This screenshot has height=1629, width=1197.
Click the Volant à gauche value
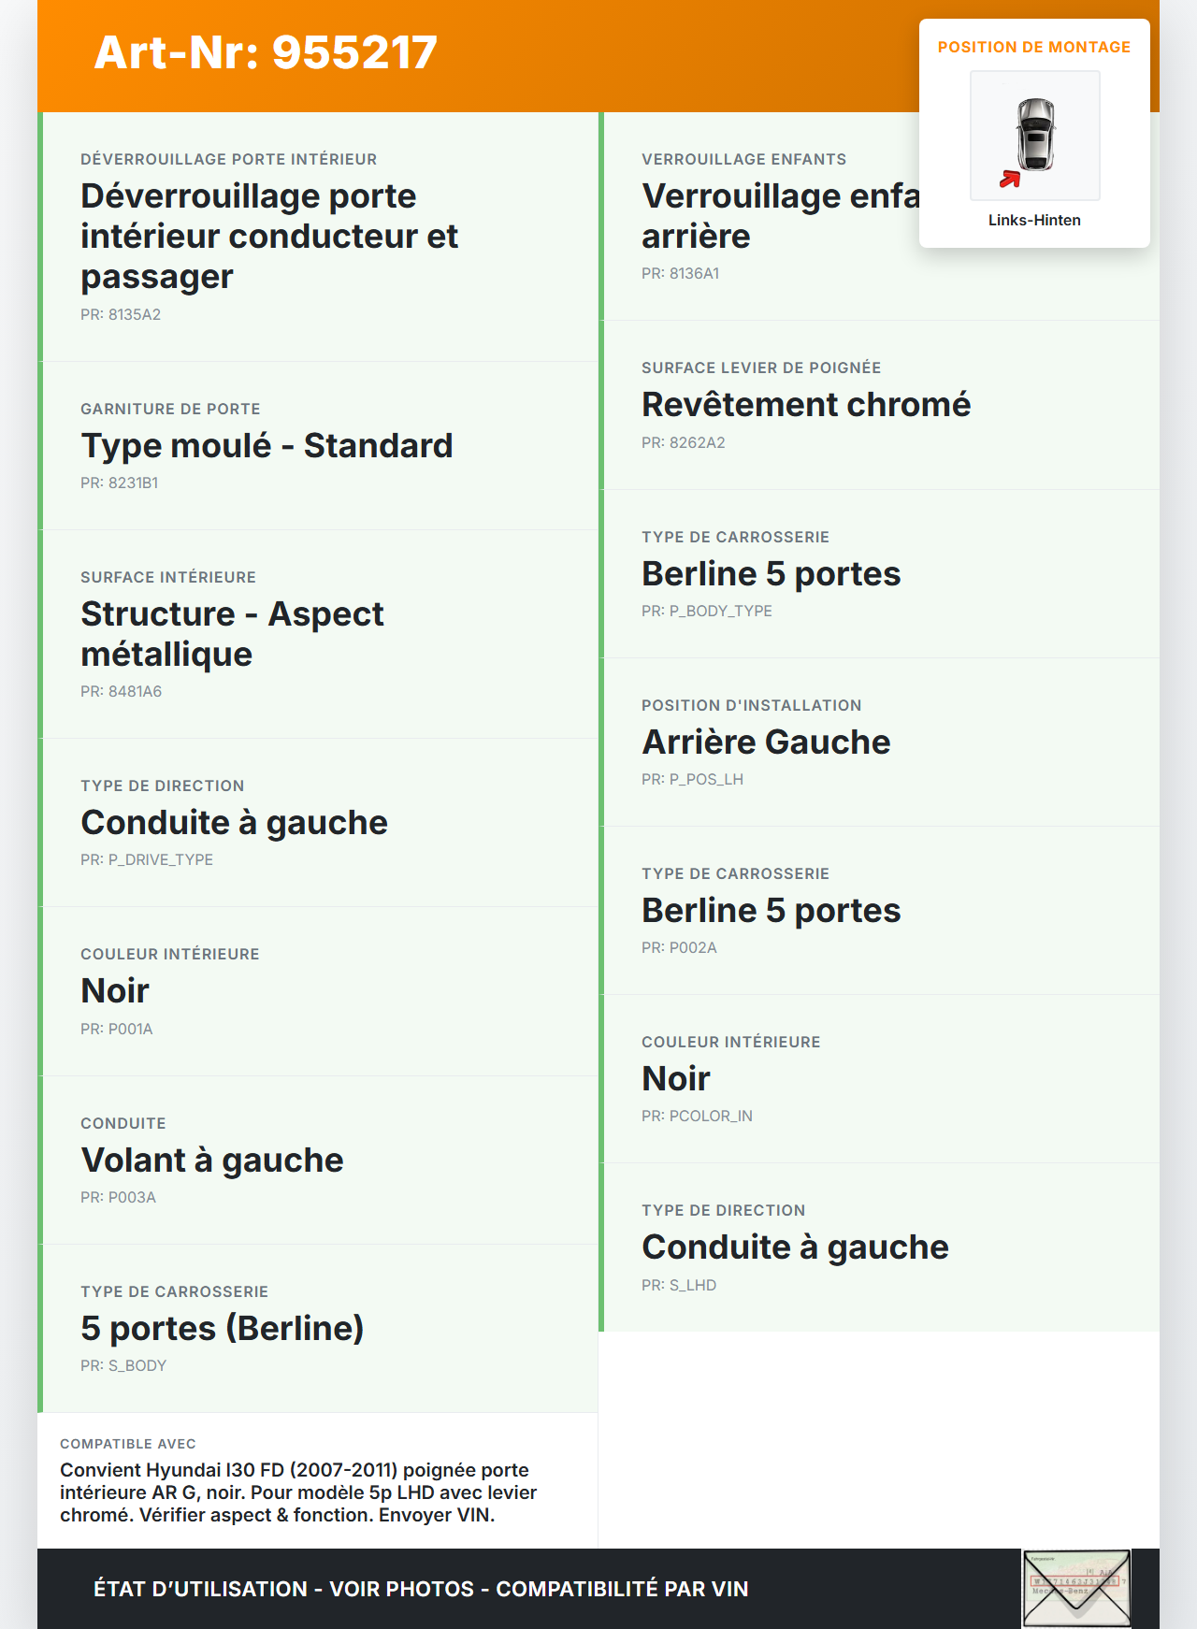pyautogui.click(x=212, y=1160)
